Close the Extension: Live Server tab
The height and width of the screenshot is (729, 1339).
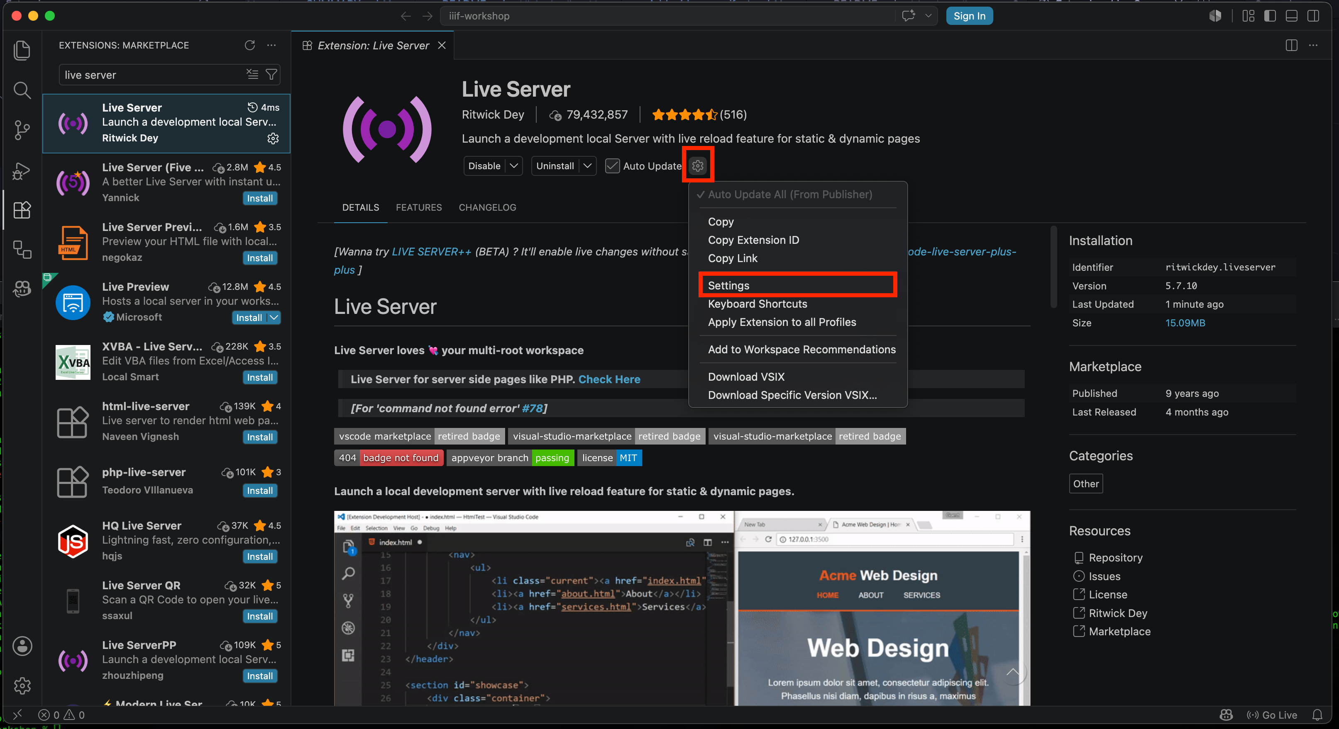coord(442,45)
